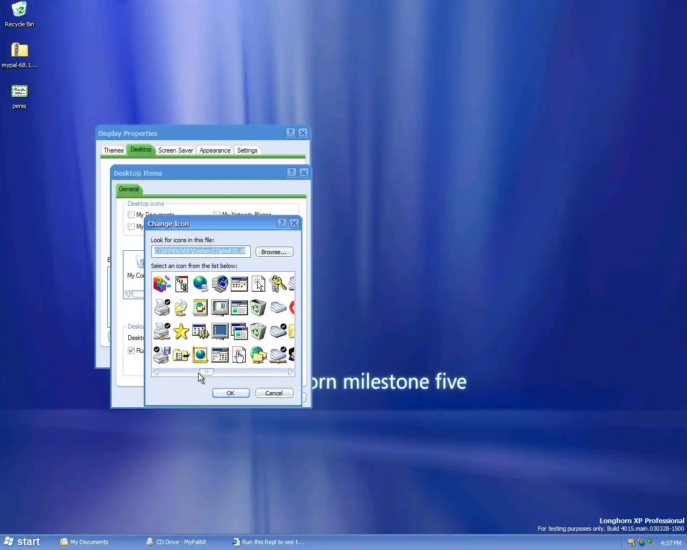
Task: Close the Change Icon dialog
Action: pos(294,223)
